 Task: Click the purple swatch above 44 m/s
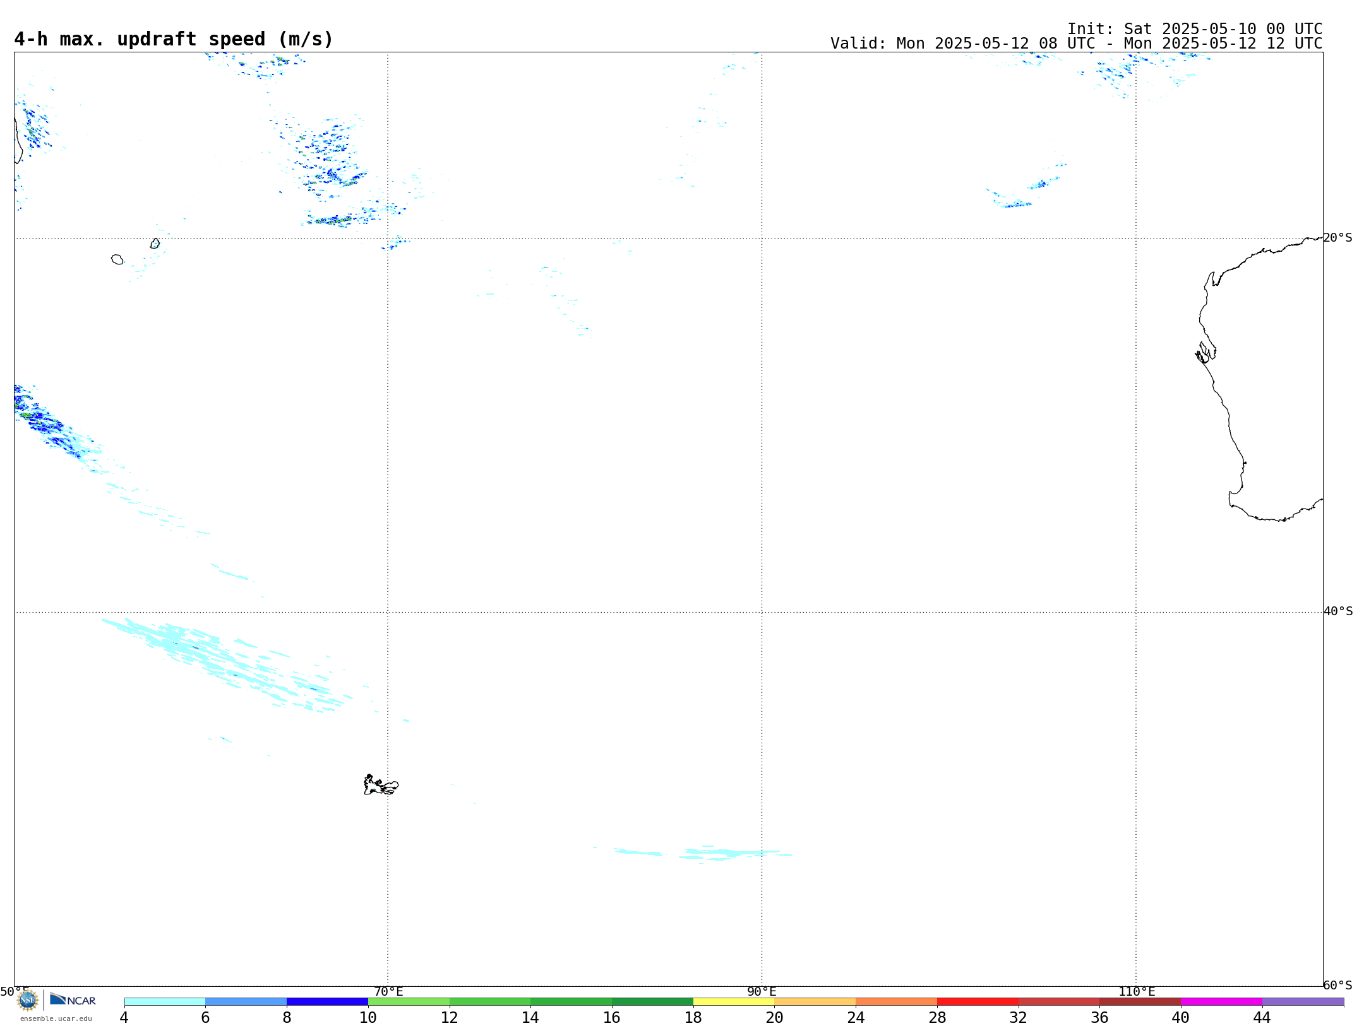click(1303, 1002)
